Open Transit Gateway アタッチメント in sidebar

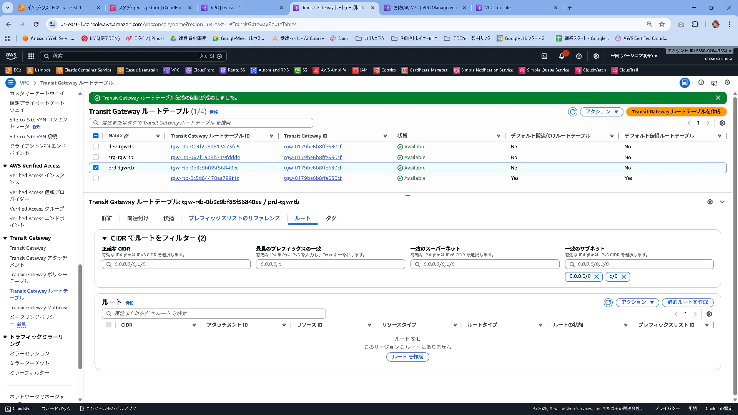pyautogui.click(x=38, y=261)
